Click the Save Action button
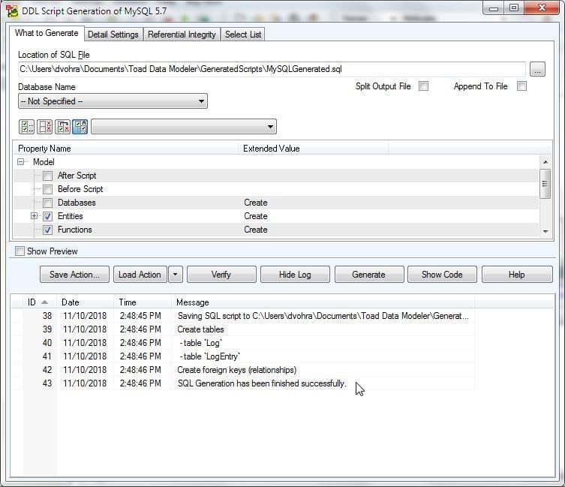Viewport: 565px width, 487px height. [x=74, y=275]
